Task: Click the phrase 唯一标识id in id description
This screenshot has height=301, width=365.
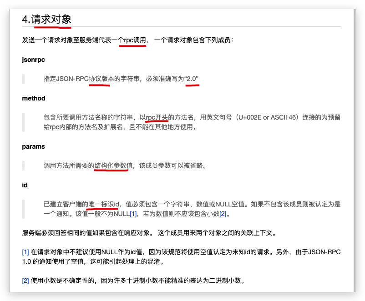Action: (104, 204)
